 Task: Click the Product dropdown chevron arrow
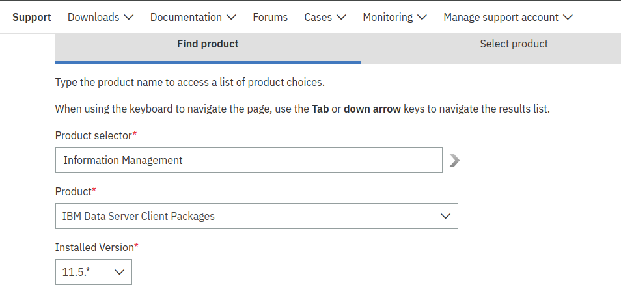pos(445,216)
